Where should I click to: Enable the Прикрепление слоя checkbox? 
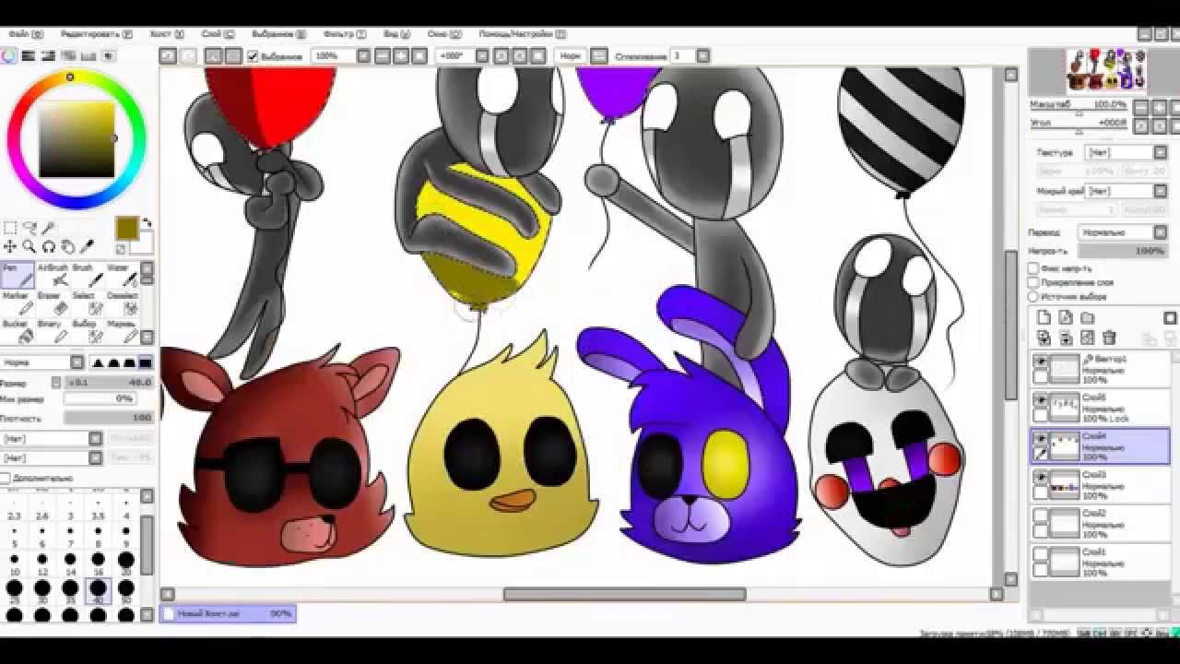click(1034, 282)
